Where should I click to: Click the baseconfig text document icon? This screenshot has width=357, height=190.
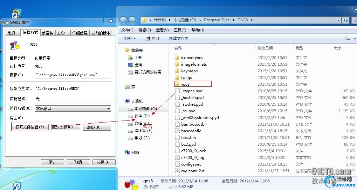[178, 131]
